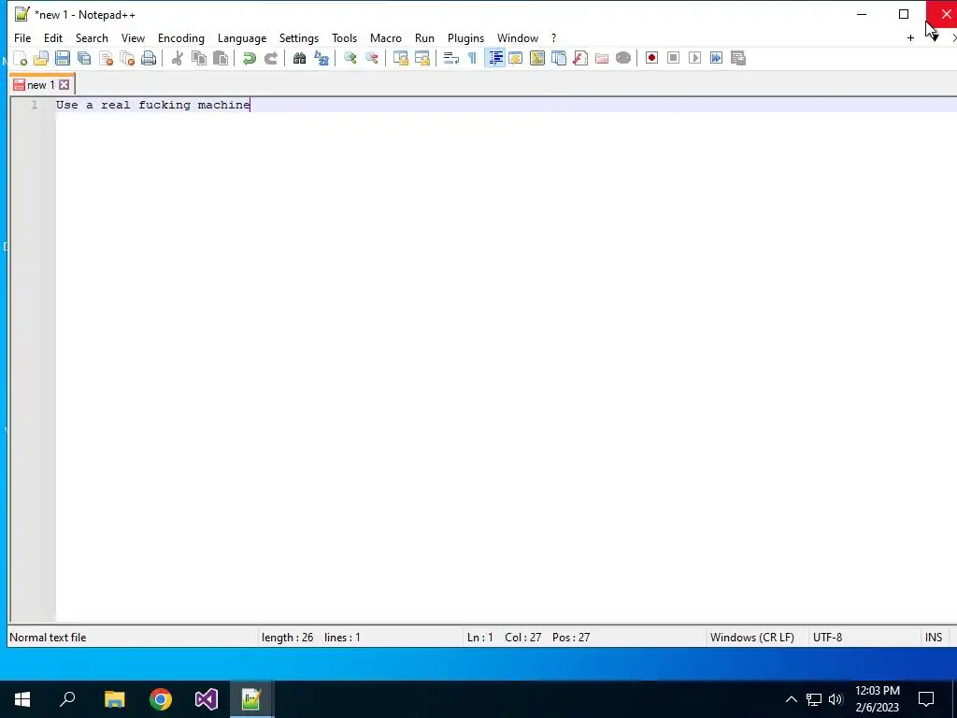Close the new 1 tab

(x=64, y=85)
